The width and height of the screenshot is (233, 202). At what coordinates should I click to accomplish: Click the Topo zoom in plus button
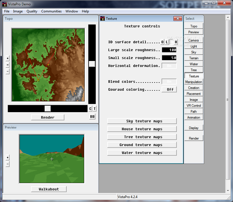pyautogui.click(x=8, y=58)
